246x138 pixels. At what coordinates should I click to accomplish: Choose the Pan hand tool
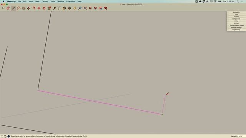(75, 8)
